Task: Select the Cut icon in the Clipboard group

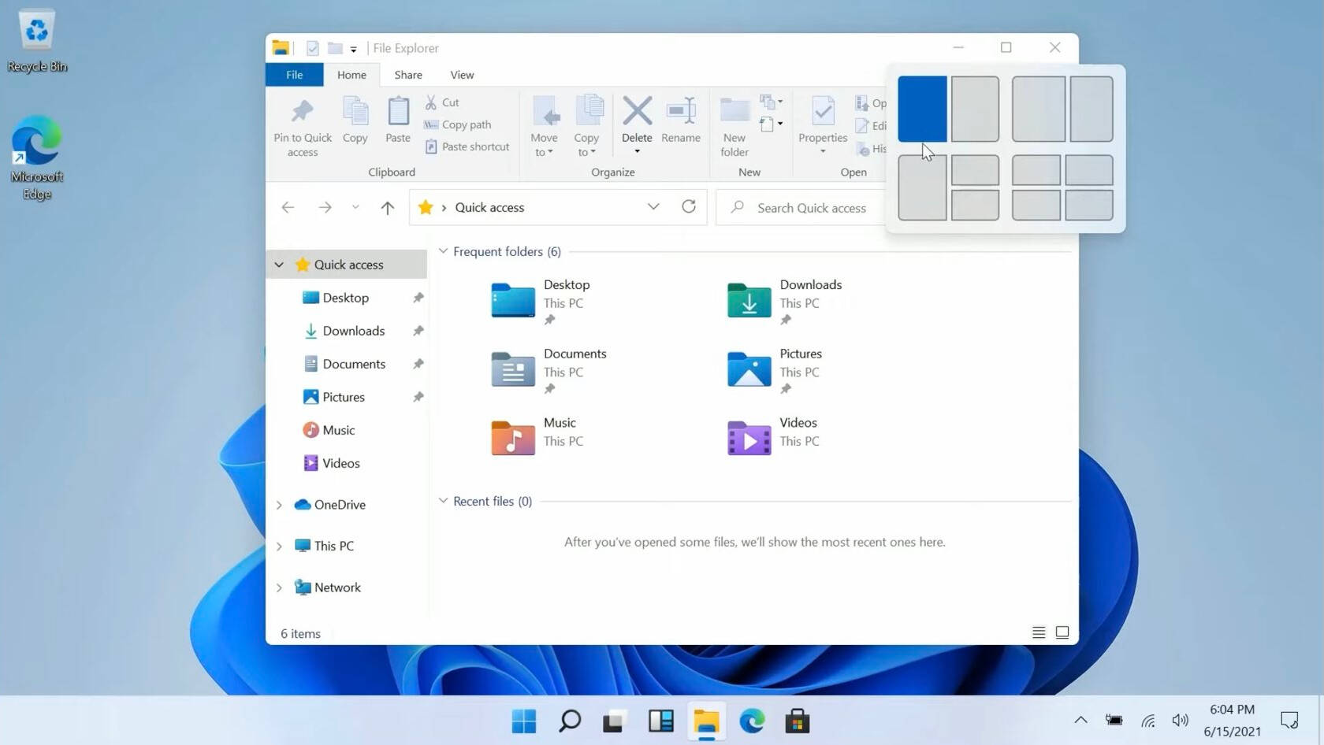Action: pyautogui.click(x=432, y=102)
